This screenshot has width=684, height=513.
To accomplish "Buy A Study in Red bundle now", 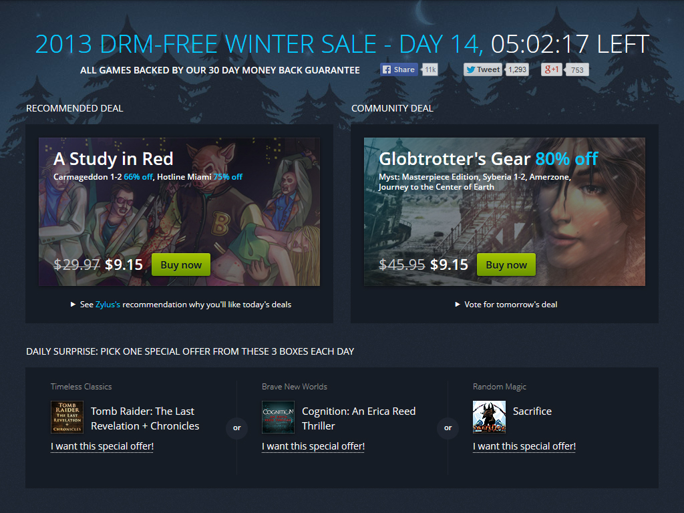I will (x=181, y=265).
